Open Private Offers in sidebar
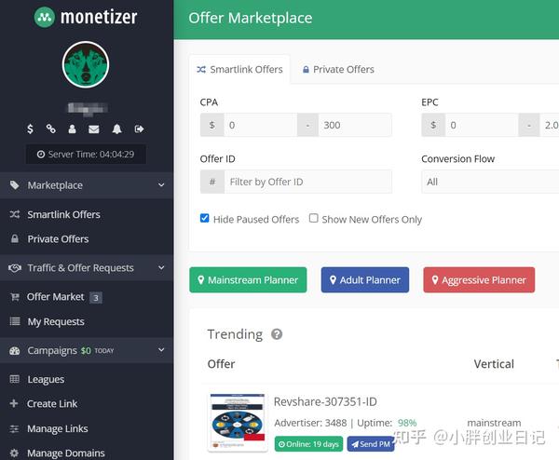Screen dimensions: 559x460 [58, 239]
